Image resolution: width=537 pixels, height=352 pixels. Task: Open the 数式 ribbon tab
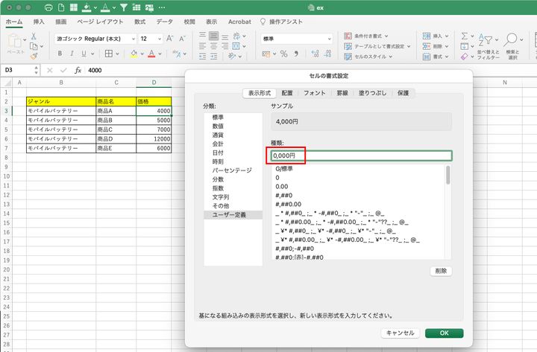pos(139,22)
